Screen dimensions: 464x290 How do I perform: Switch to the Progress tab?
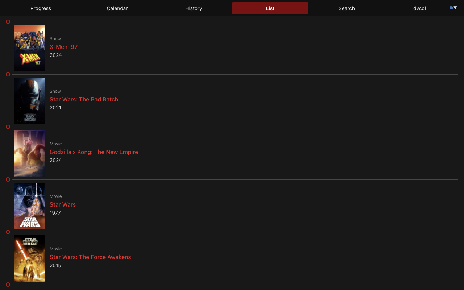pyautogui.click(x=41, y=8)
